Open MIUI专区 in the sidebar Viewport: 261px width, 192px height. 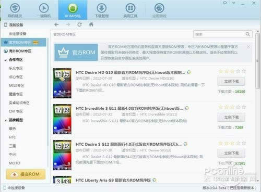click(x=17, y=85)
